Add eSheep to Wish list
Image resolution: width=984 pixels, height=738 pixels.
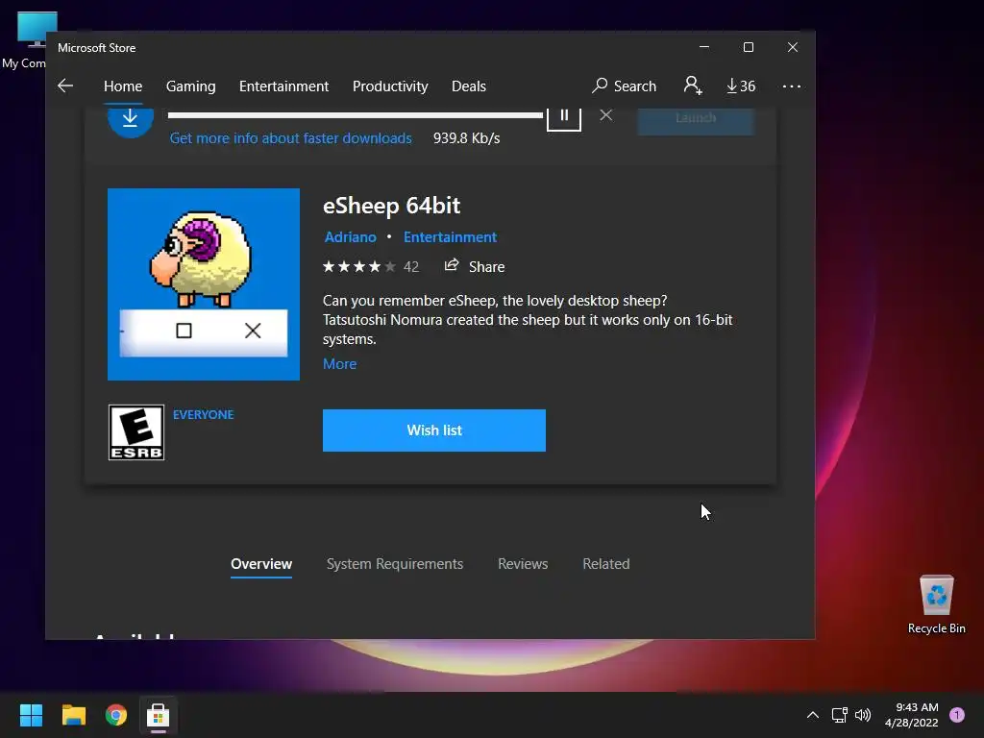click(x=434, y=430)
